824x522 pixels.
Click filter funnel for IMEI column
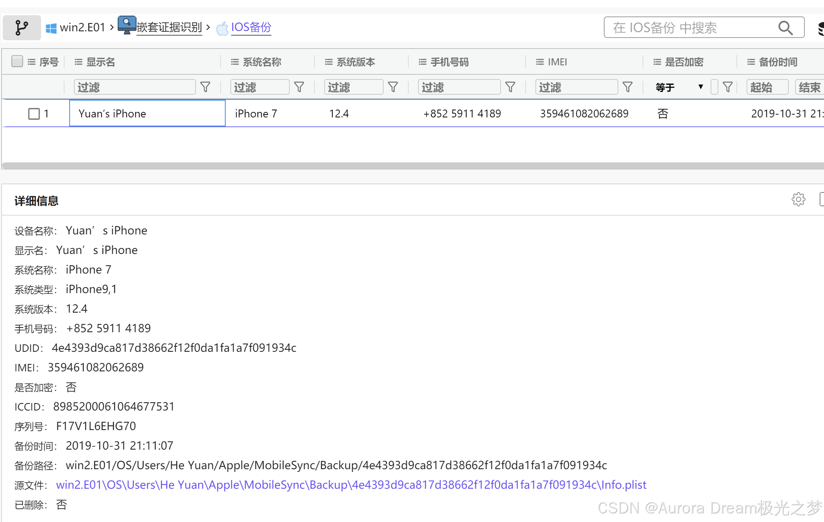coord(628,87)
